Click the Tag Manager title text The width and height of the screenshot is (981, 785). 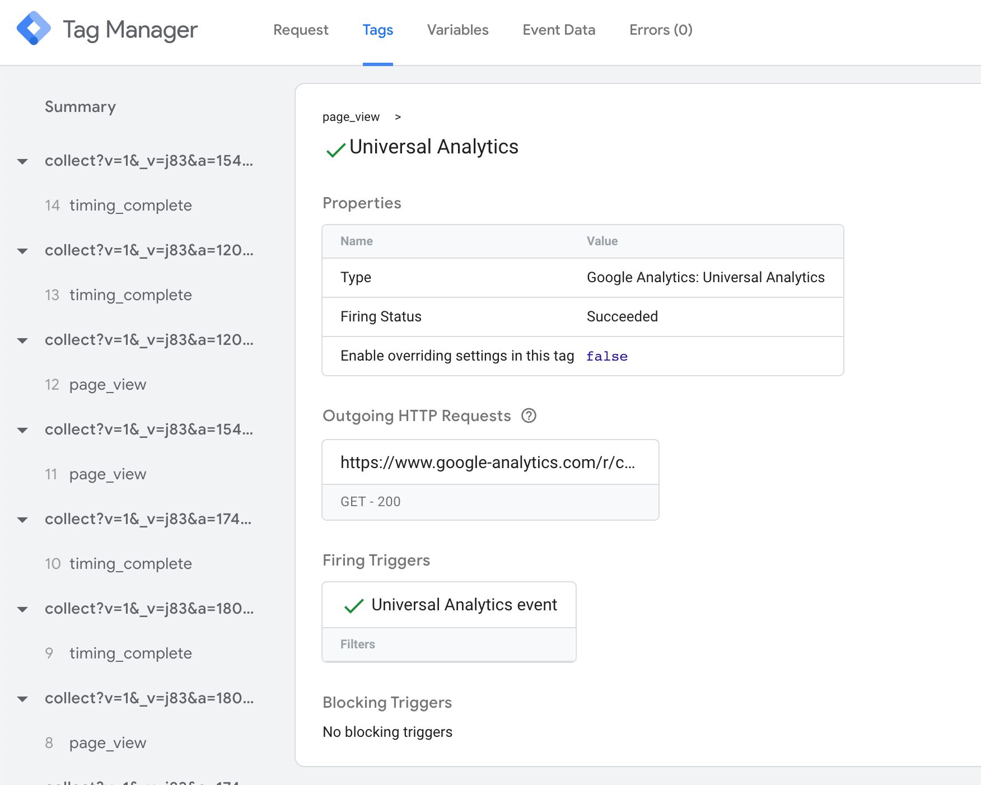coord(130,30)
